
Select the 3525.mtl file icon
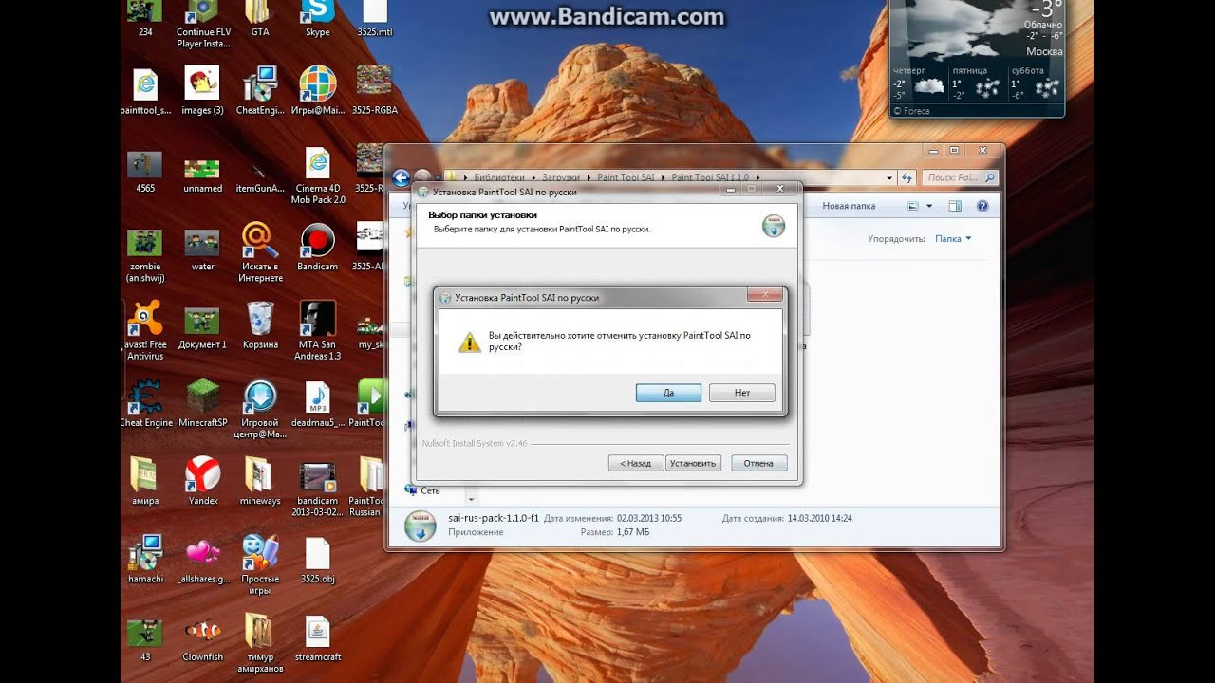(375, 19)
